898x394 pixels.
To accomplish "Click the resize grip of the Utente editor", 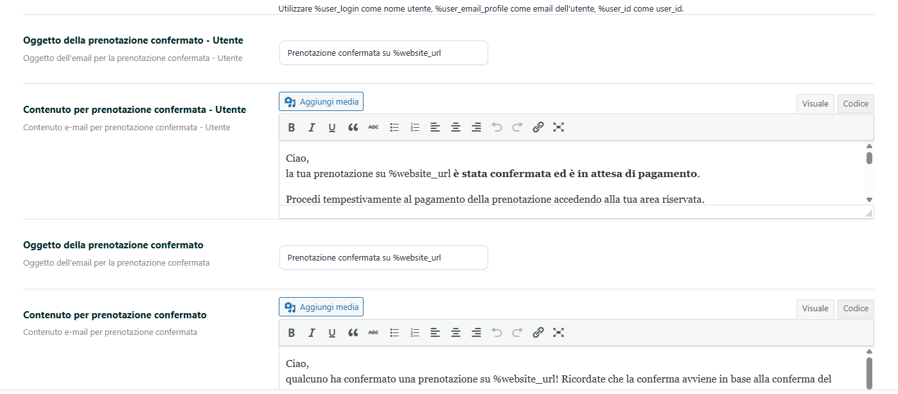I will 869,213.
